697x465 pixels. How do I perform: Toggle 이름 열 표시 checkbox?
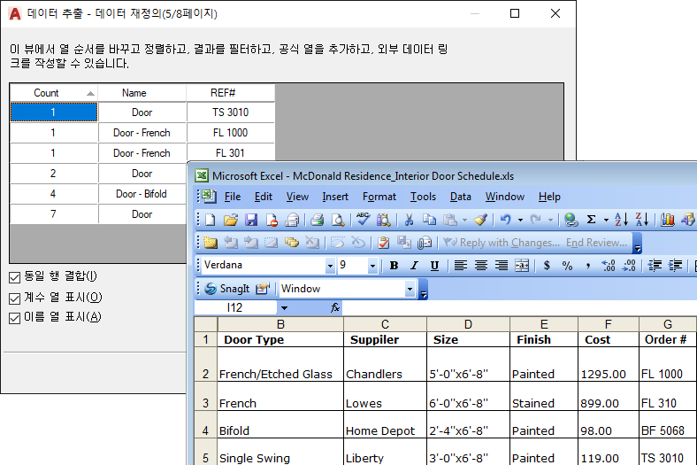(x=15, y=318)
